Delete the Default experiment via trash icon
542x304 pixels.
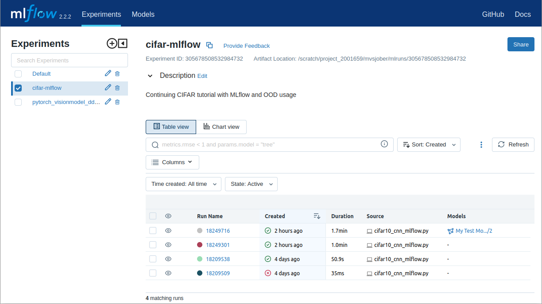pyautogui.click(x=117, y=73)
